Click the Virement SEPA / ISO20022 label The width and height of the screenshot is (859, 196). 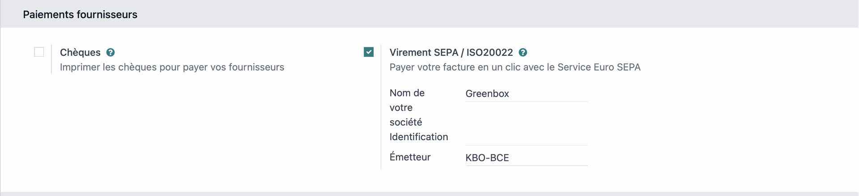(451, 53)
